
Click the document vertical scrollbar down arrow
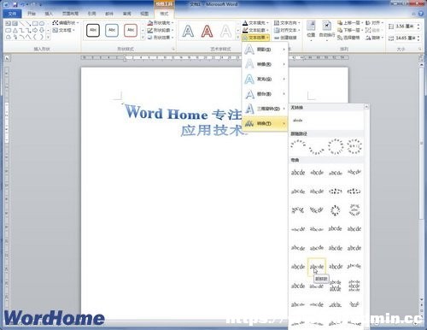pos(422,299)
